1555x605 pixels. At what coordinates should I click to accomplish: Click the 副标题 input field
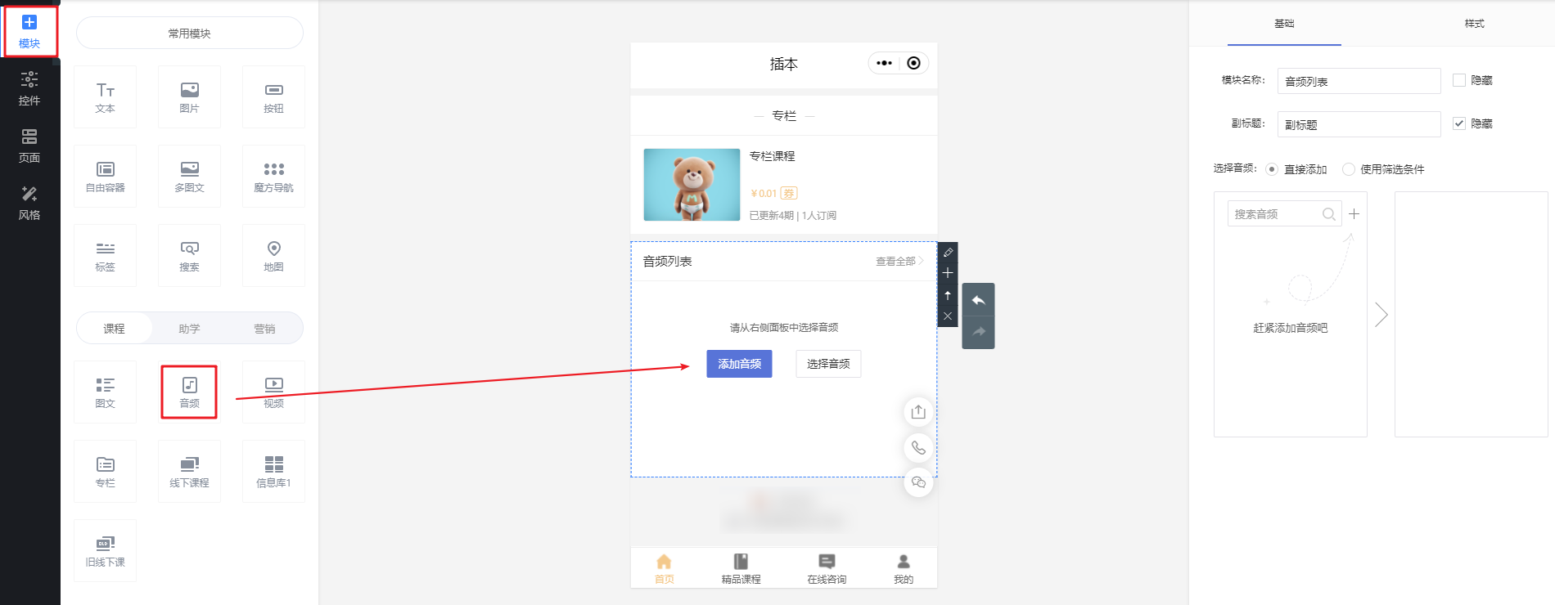[1359, 124]
